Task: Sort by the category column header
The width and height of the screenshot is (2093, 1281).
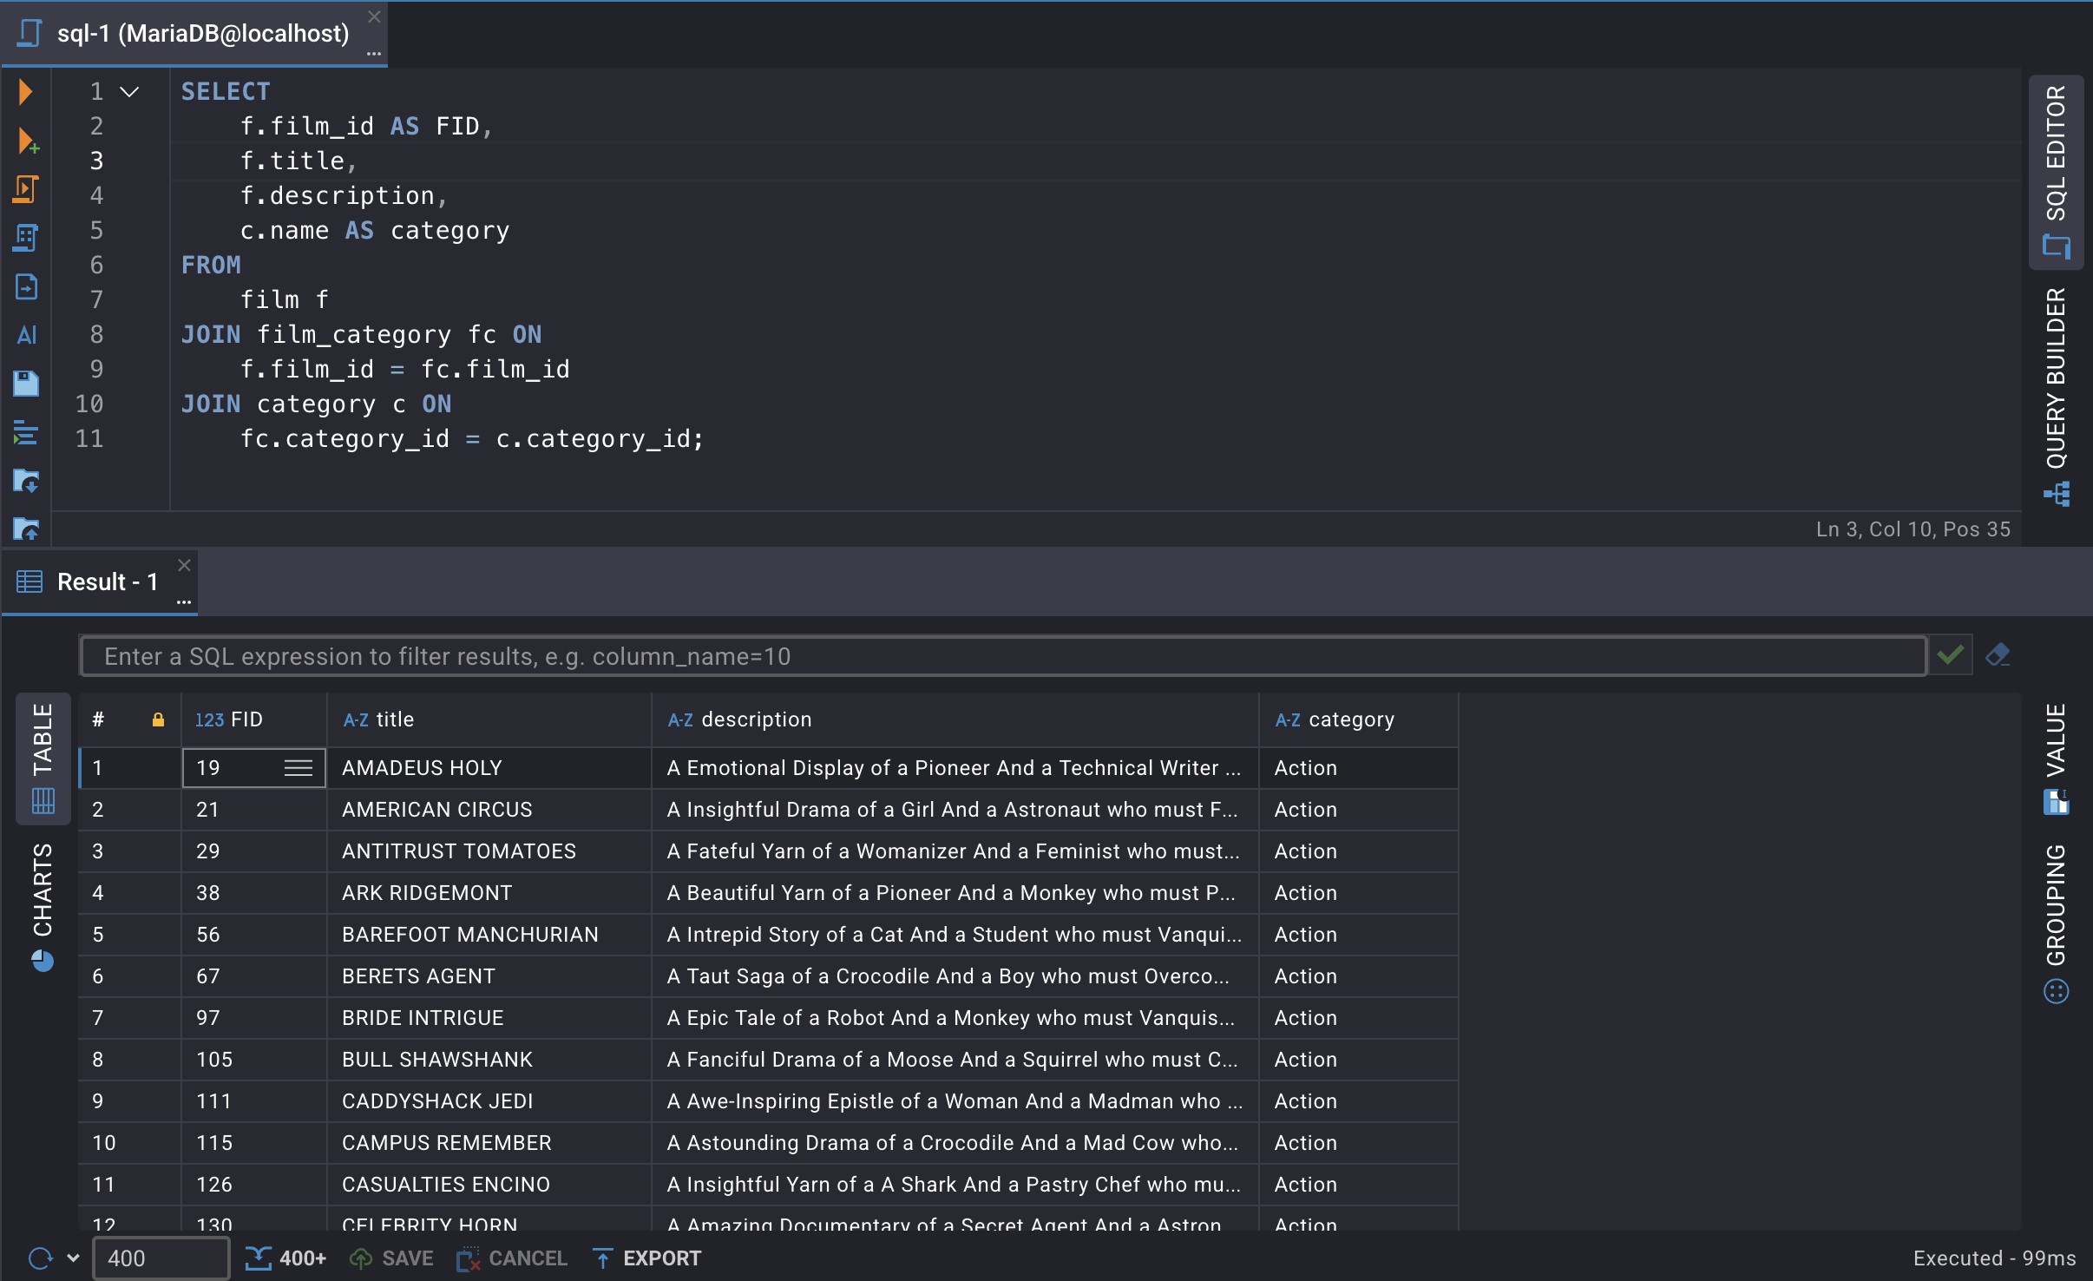Action: (x=1350, y=719)
